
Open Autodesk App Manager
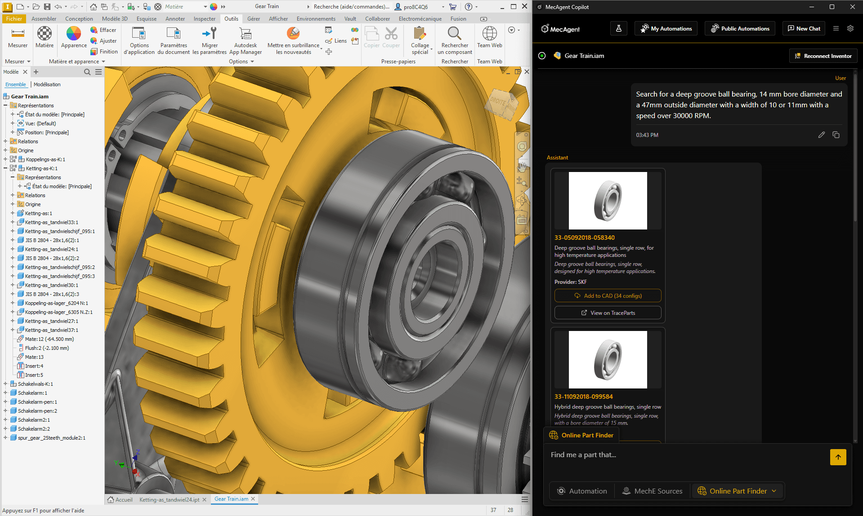click(x=246, y=40)
